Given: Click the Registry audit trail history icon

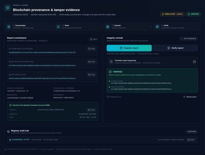Looking at the screenshot, I should pos(8,131).
